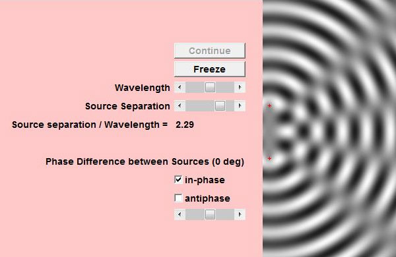Image resolution: width=396 pixels, height=257 pixels.
Task: Click the Source Separation right arrow
Action: [x=240, y=106]
